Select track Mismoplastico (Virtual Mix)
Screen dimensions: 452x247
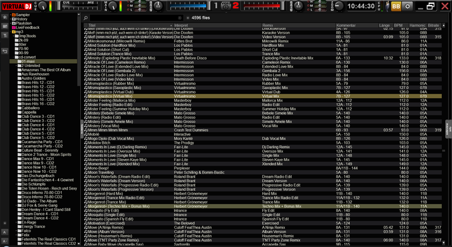263,96
